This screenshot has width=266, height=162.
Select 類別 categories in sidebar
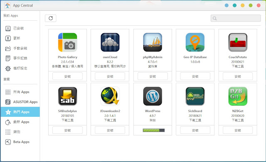(x=20, y=132)
